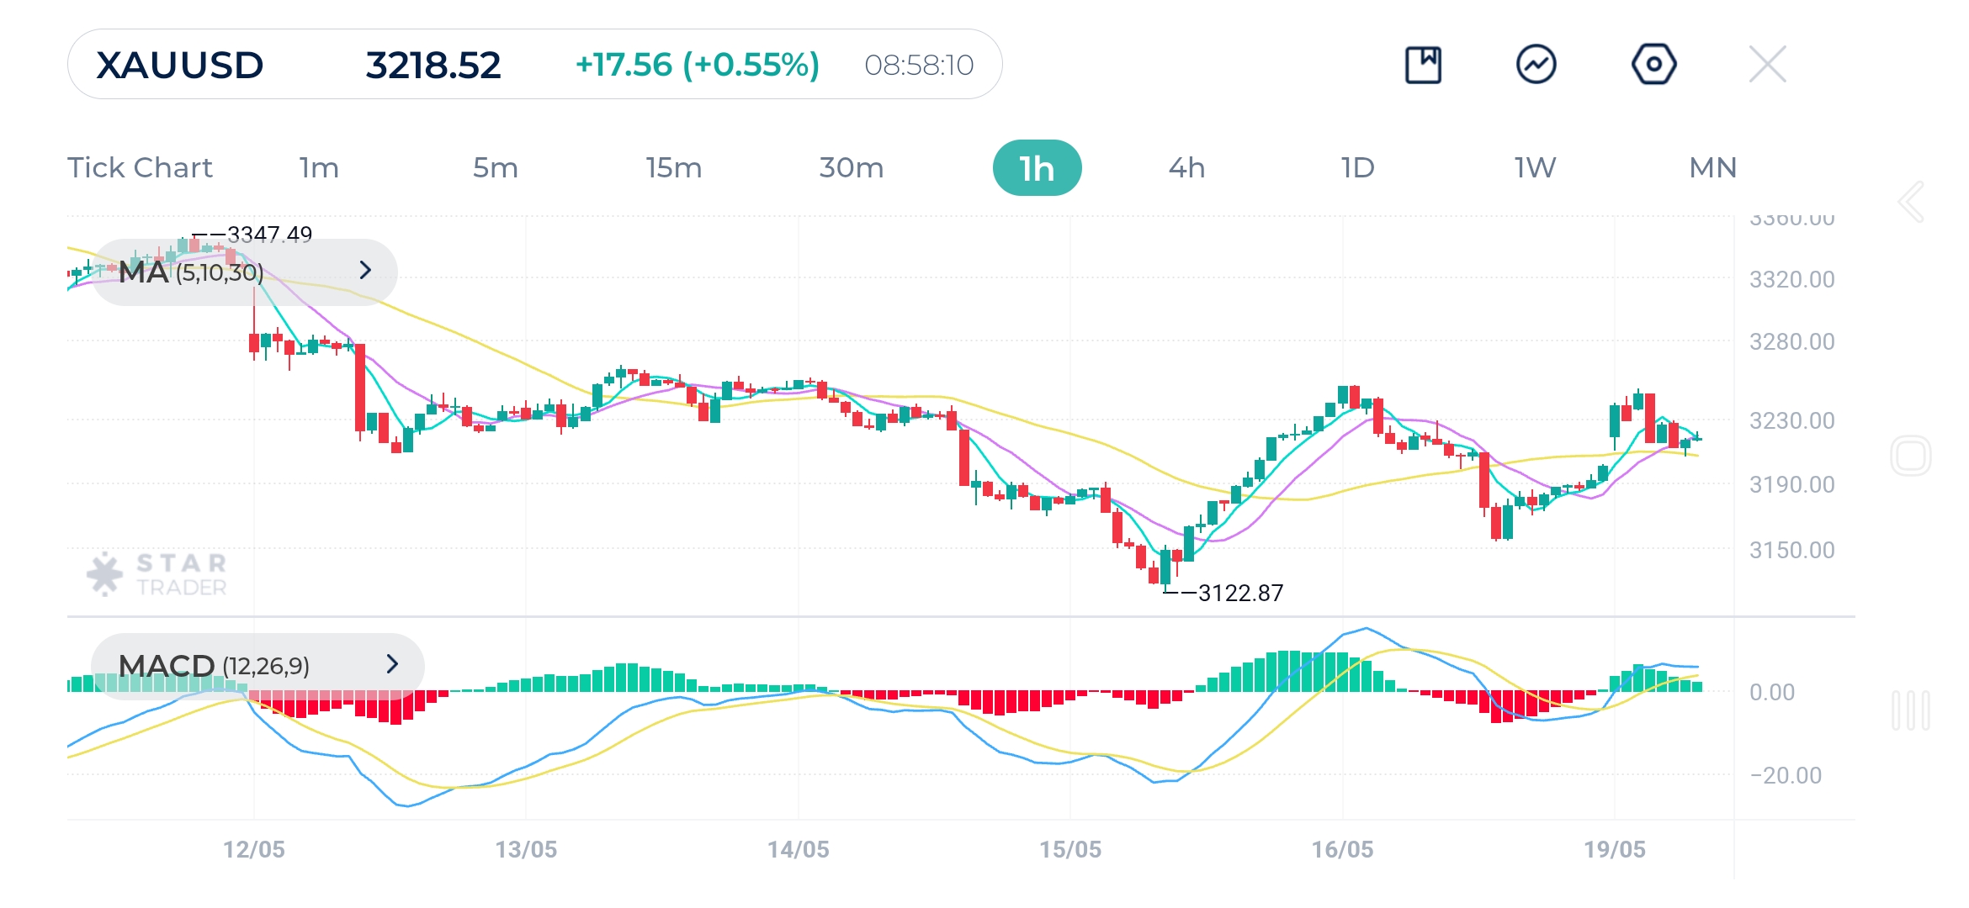Re-select the active 1h timeframe pill

[x=1038, y=167]
